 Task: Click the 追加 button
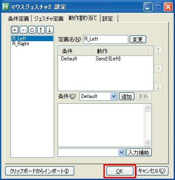click(127, 96)
